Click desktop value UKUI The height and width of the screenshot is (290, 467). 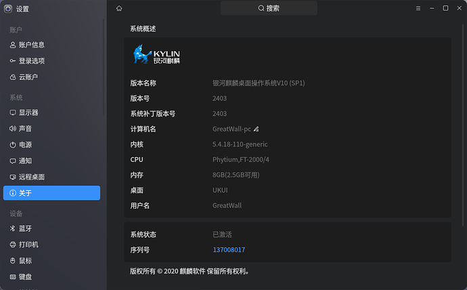[220, 190]
